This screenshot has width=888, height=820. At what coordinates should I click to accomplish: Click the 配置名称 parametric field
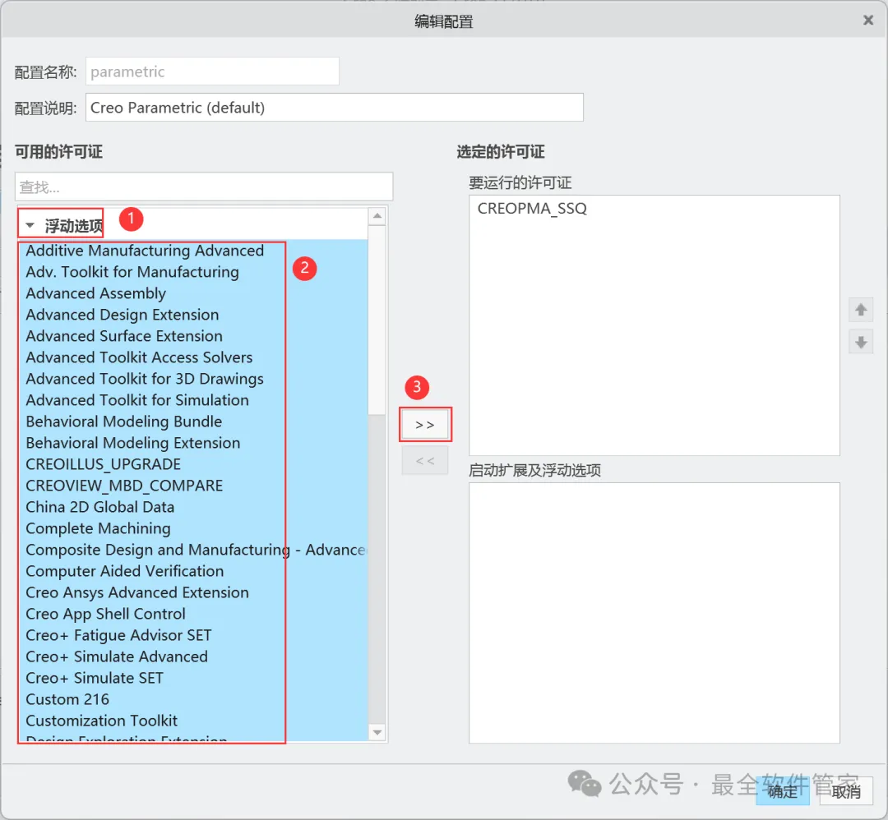212,71
